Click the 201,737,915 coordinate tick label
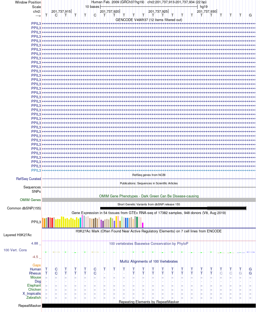 (x=61, y=12)
